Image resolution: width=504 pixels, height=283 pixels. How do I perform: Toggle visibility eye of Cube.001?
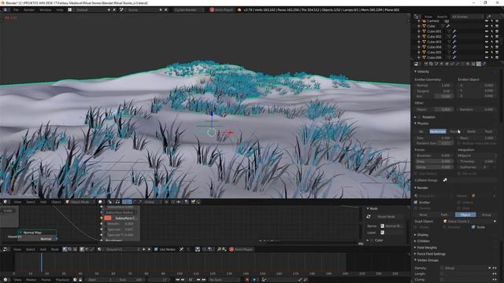point(487,31)
